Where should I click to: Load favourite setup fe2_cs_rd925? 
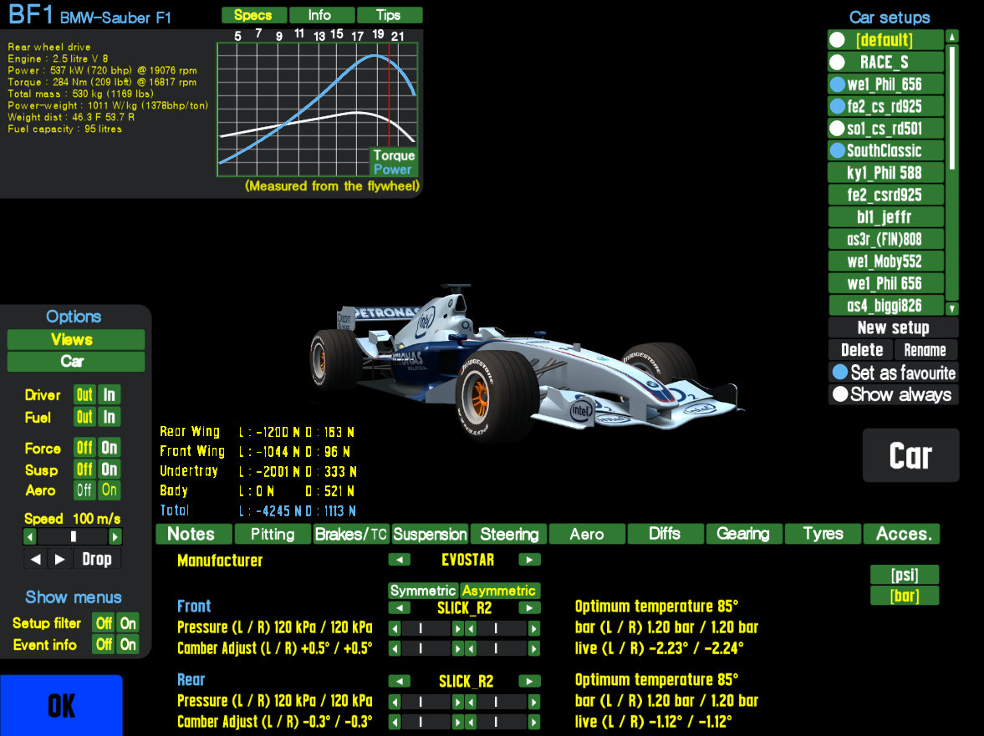coord(885,106)
